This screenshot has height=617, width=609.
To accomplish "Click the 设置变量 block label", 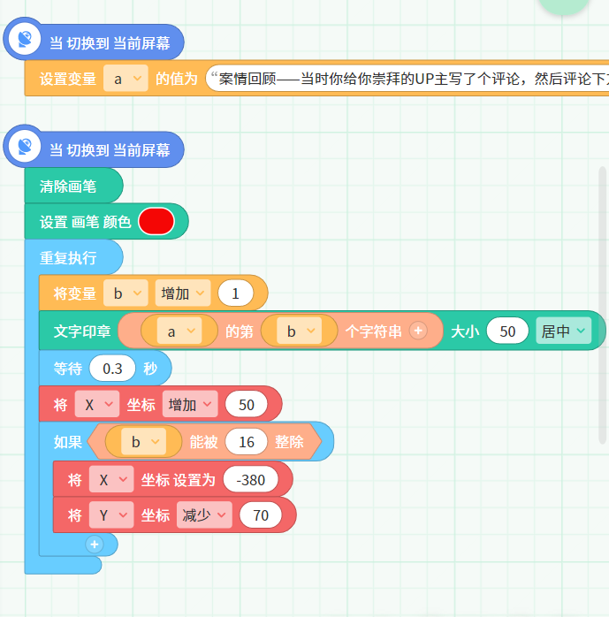I will pyautogui.click(x=68, y=79).
